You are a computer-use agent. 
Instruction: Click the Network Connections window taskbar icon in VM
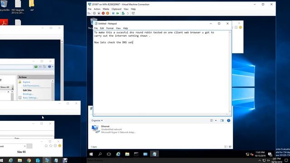pyautogui.click(x=145, y=154)
